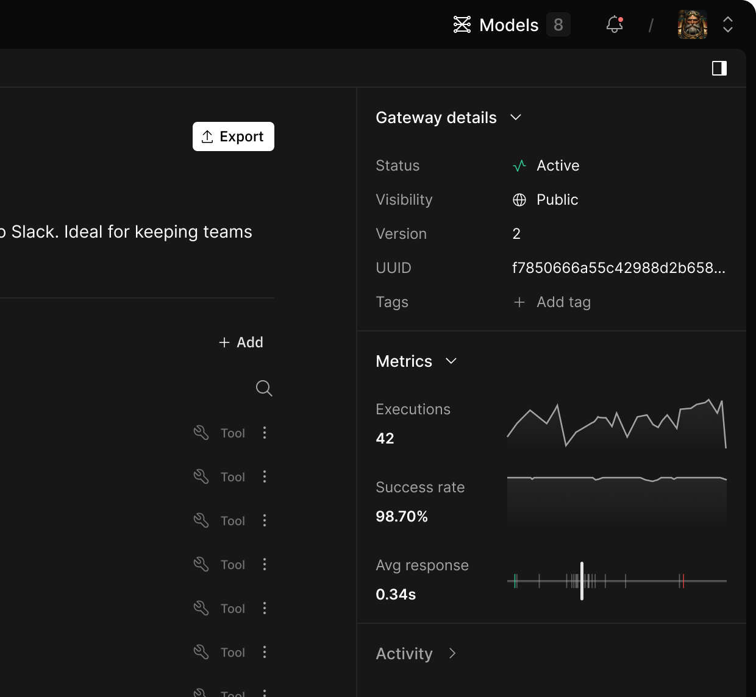Select the Models tab in the header
Viewport: 756px width, 697px height.
[x=508, y=24]
